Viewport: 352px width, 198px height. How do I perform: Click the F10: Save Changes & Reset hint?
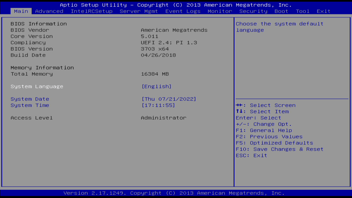(x=280, y=149)
